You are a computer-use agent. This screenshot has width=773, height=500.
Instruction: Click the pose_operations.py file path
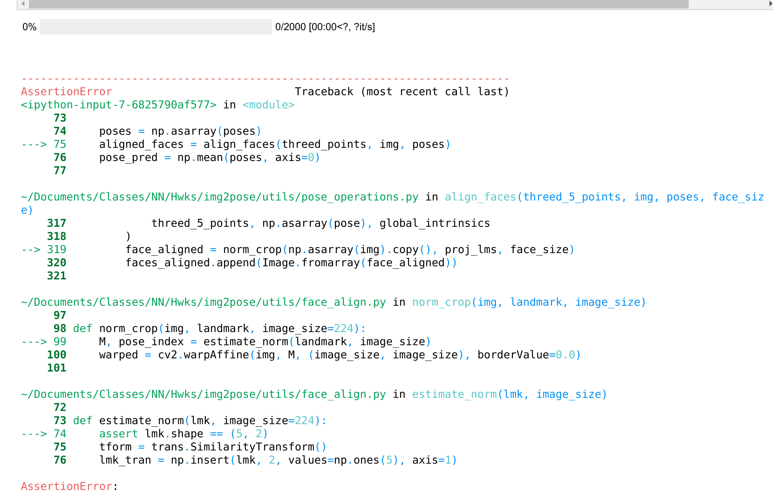click(x=220, y=197)
